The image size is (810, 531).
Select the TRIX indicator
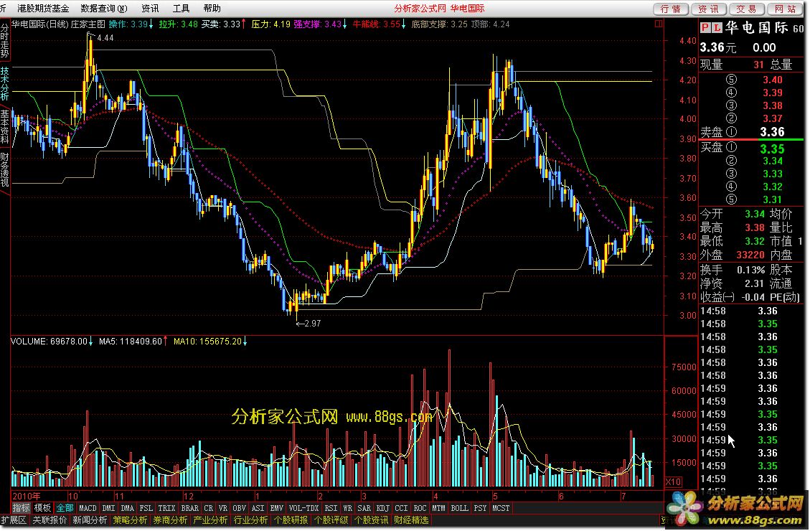[166, 508]
